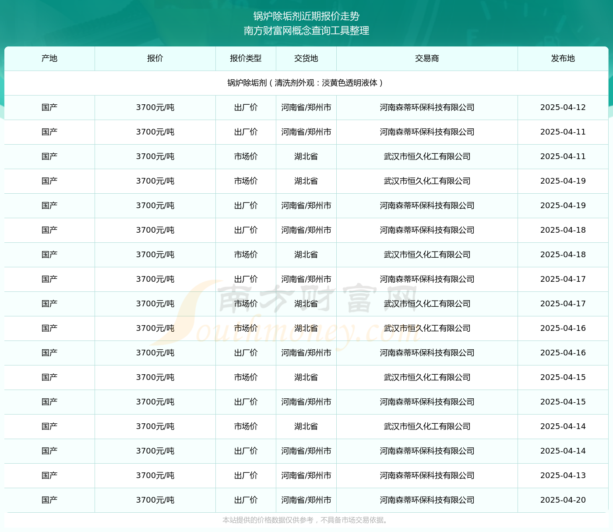Click 2025-04-17 in the 河南森蒂环保 row
The width and height of the screenshot is (613, 532).
tap(563, 279)
